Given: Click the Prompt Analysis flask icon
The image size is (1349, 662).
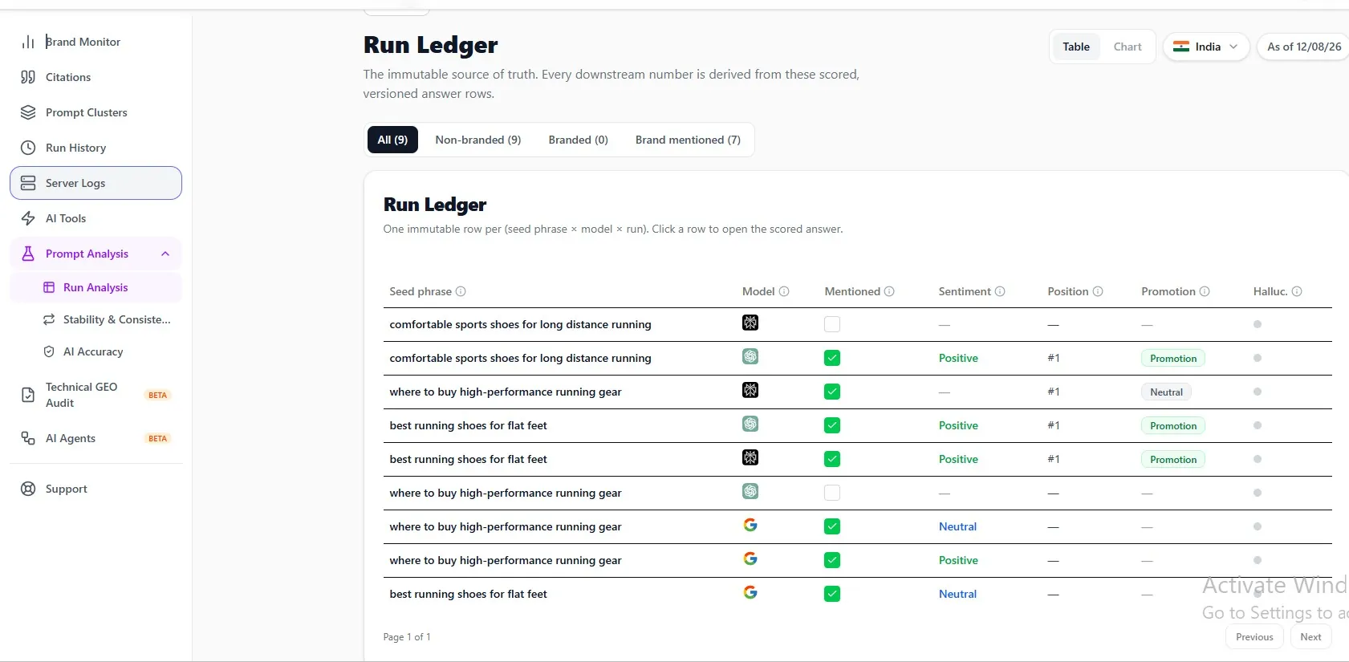Looking at the screenshot, I should point(28,254).
